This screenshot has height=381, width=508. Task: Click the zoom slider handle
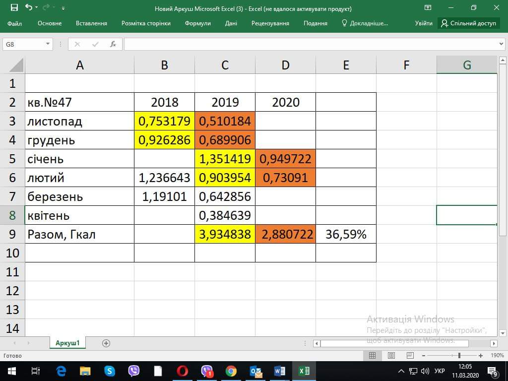point(459,356)
